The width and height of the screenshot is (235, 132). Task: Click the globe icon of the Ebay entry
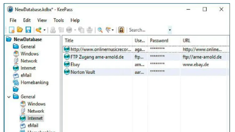pos(67,64)
